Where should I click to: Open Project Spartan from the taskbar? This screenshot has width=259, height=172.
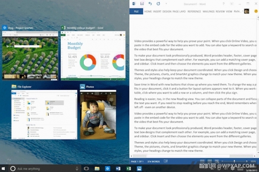(107, 169)
